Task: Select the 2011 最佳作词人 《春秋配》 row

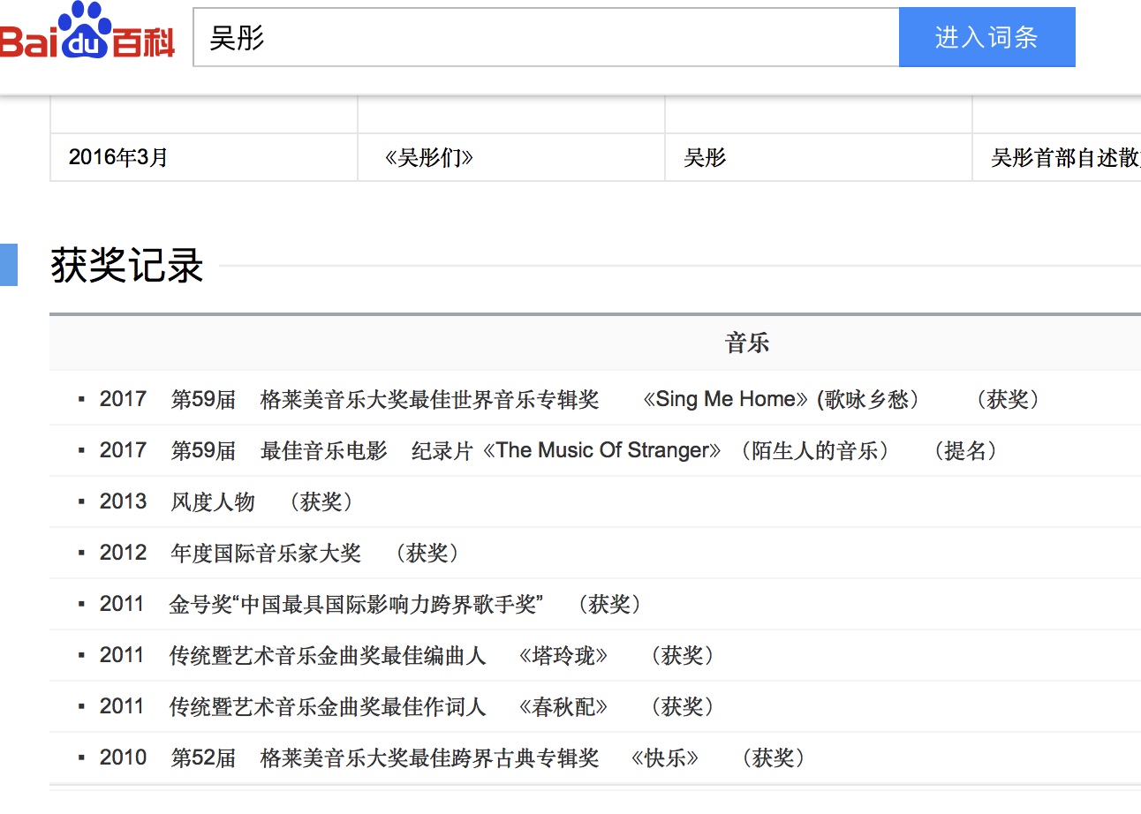Action: coord(595,706)
